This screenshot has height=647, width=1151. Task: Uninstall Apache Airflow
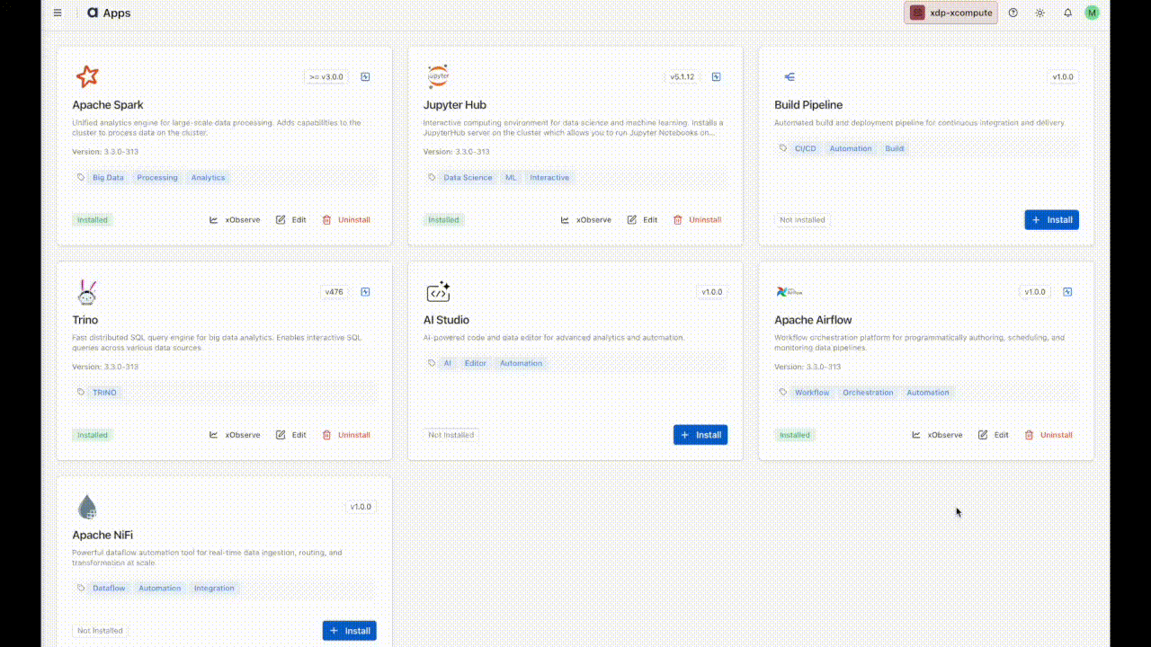[x=1048, y=435]
